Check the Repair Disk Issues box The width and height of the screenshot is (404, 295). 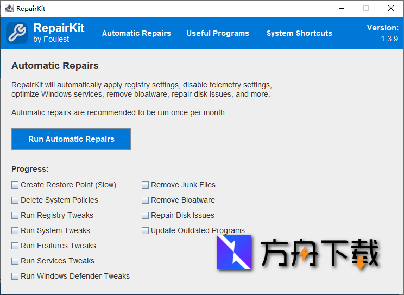point(146,215)
